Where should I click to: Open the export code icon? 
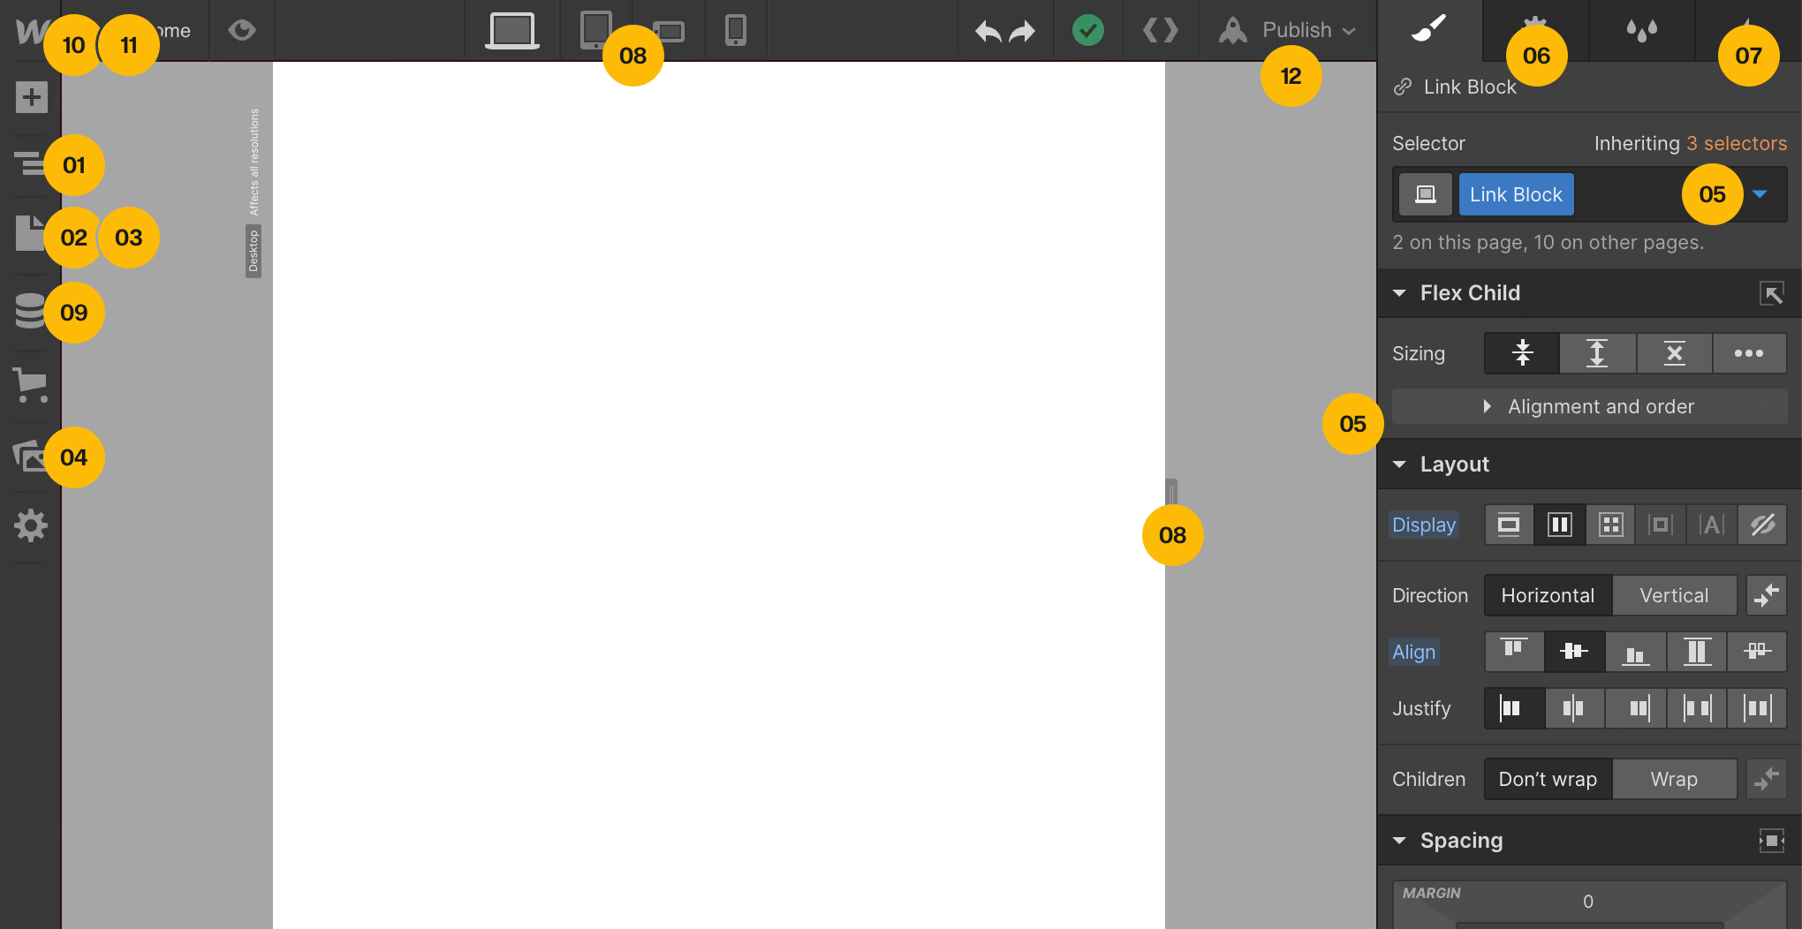coord(1160,31)
